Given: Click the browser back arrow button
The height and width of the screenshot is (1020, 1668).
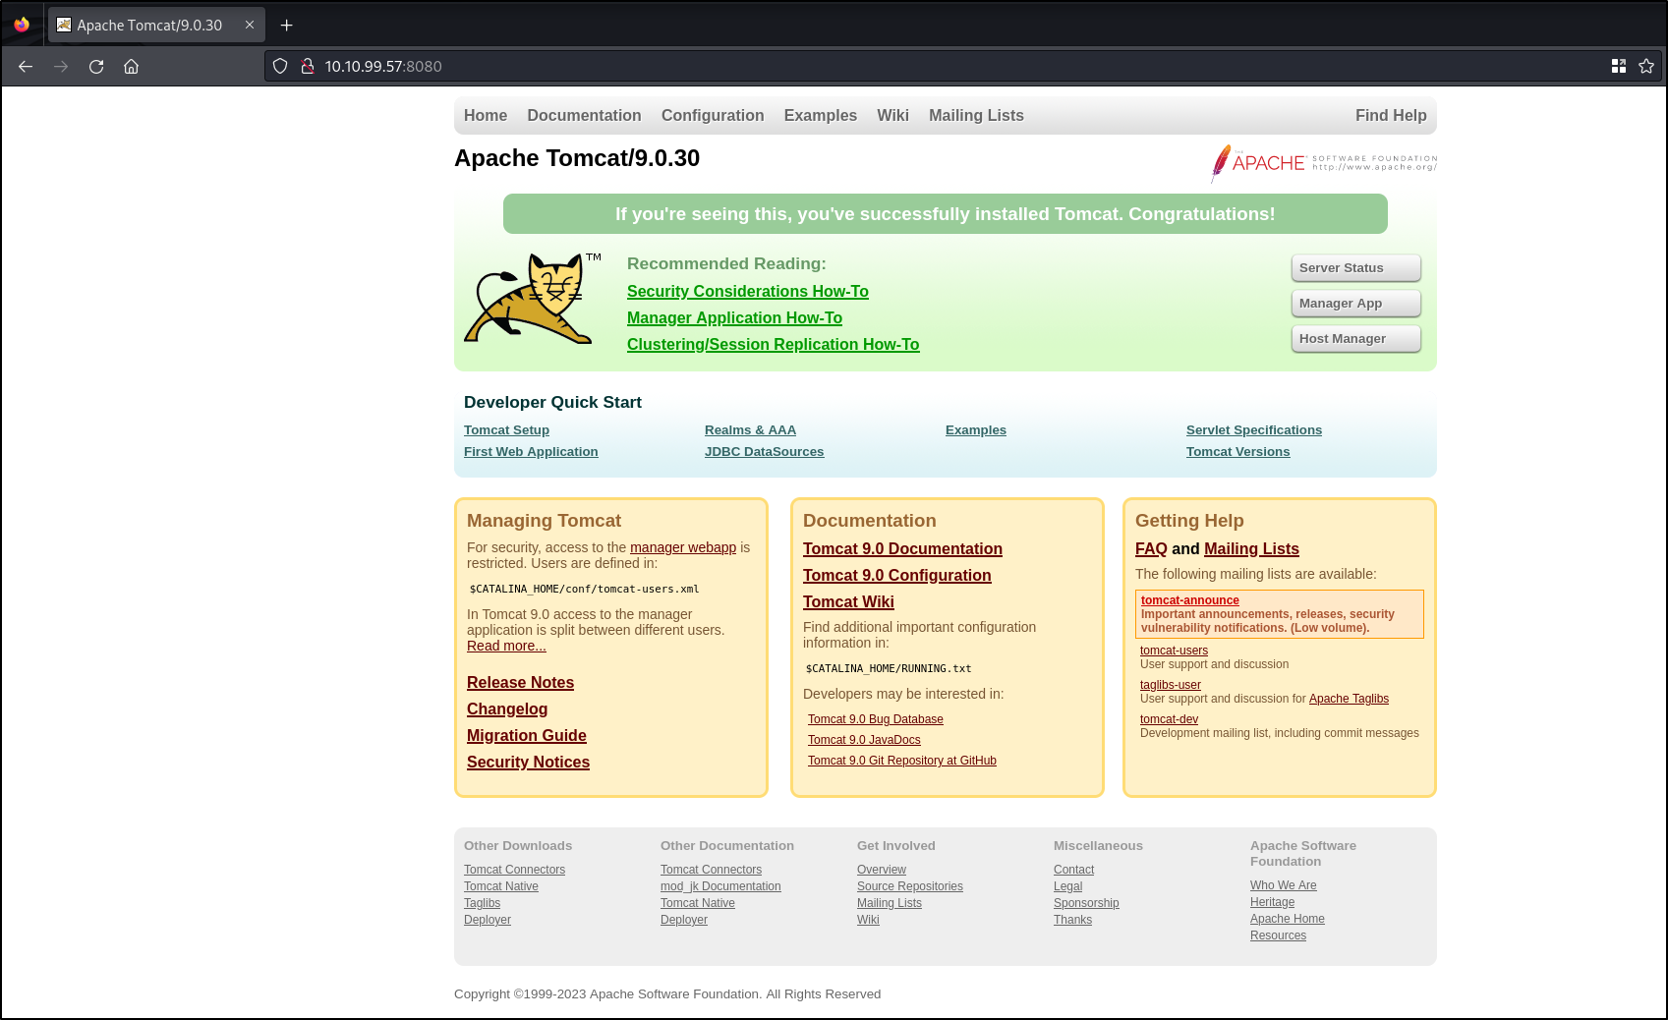Looking at the screenshot, I should [26, 66].
